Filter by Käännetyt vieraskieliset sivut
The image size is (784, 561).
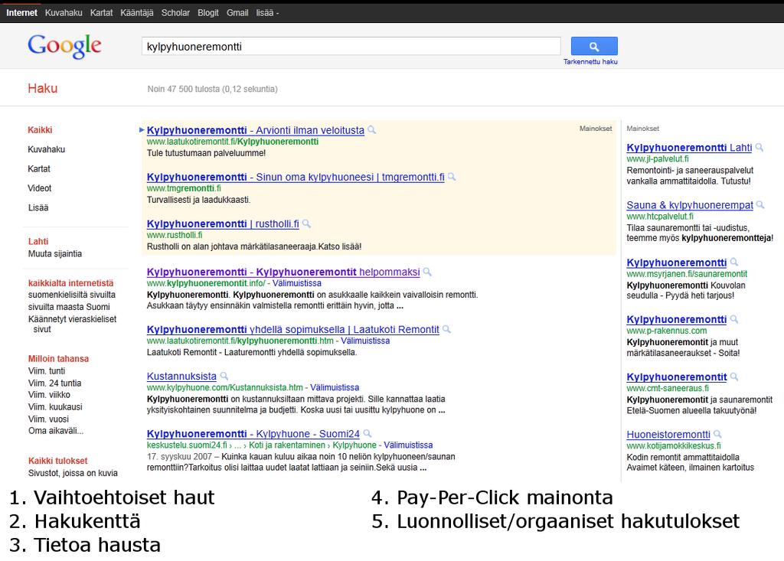pos(73,324)
